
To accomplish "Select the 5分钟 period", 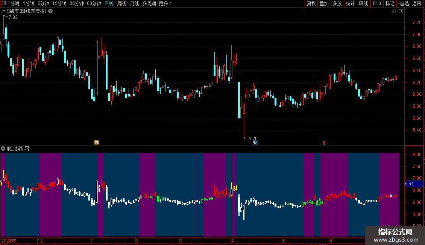I will 43,3.
